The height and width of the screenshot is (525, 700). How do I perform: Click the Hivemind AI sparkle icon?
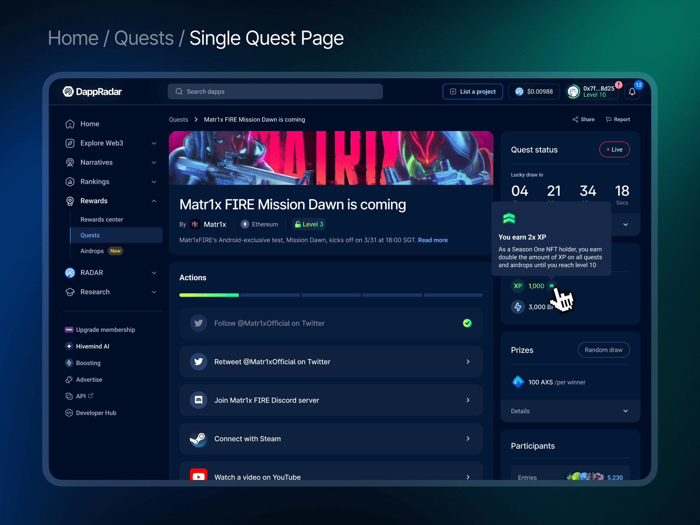[69, 346]
